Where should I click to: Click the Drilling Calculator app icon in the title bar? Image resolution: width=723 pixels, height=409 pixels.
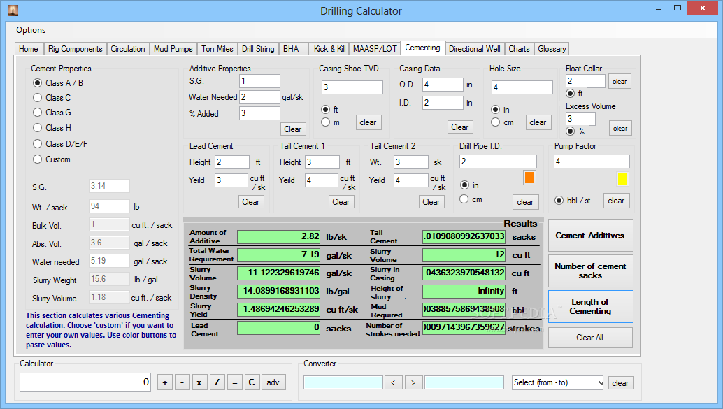13,10
